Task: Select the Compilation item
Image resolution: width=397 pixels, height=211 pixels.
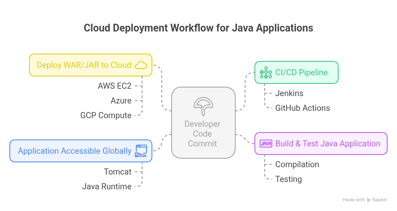Action: [x=297, y=164]
